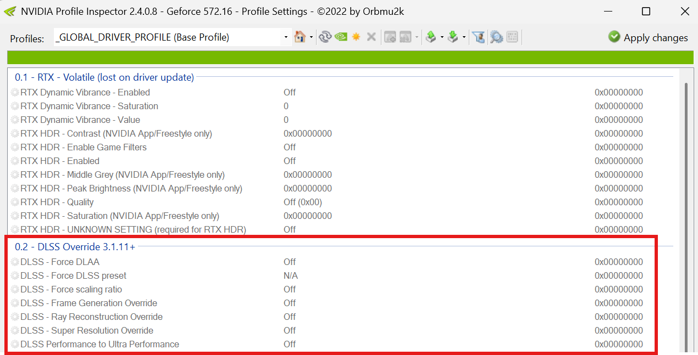The width and height of the screenshot is (698, 355).
Task: Open the Off value for DLSS - Super Resolution Override
Action: pyautogui.click(x=290, y=330)
